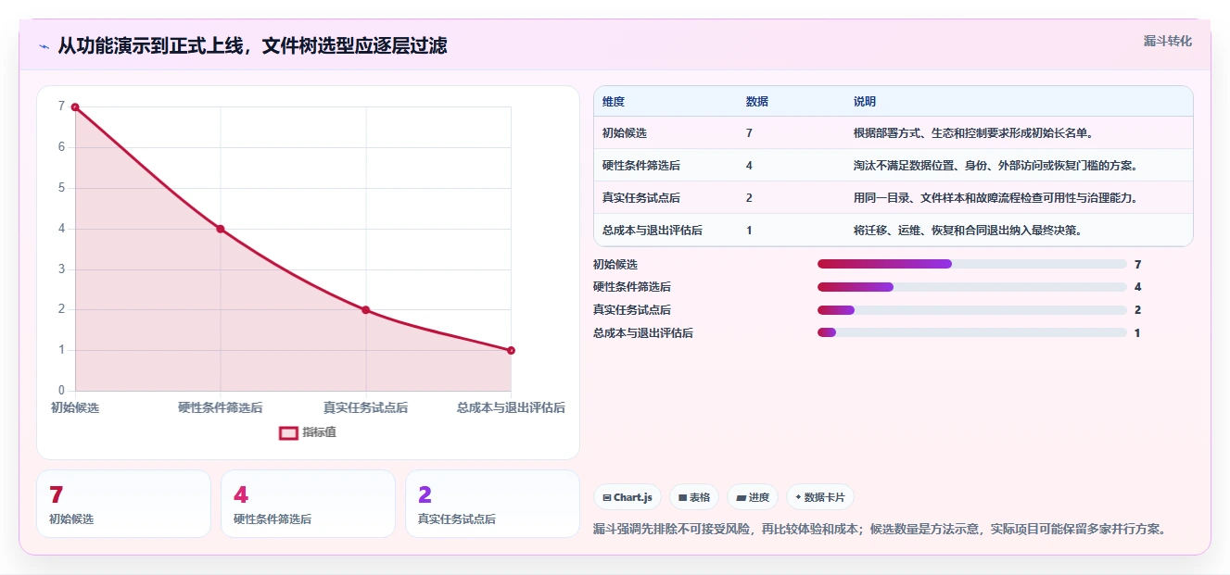The width and height of the screenshot is (1230, 575).
Task: Open the stat card showing 7 初始候选
Action: tap(123, 504)
